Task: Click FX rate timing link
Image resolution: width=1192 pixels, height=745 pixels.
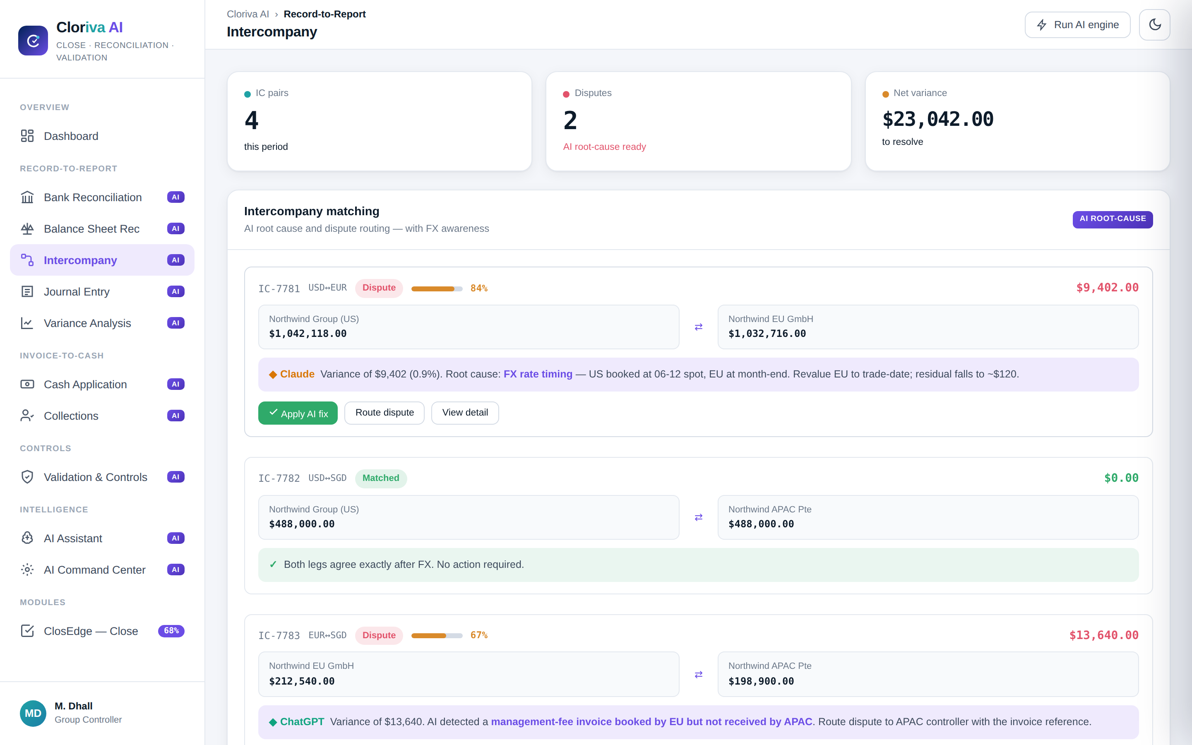Action: click(538, 375)
